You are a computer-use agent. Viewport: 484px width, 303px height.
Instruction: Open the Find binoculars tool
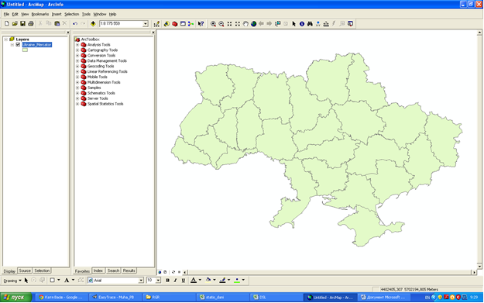click(310, 24)
